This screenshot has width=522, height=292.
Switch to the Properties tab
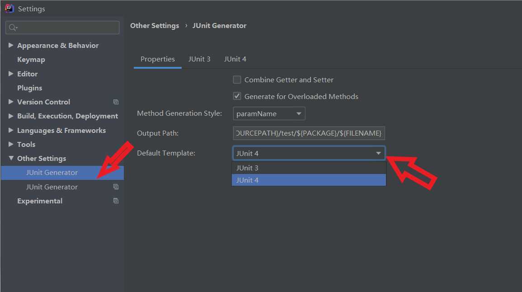(x=157, y=59)
